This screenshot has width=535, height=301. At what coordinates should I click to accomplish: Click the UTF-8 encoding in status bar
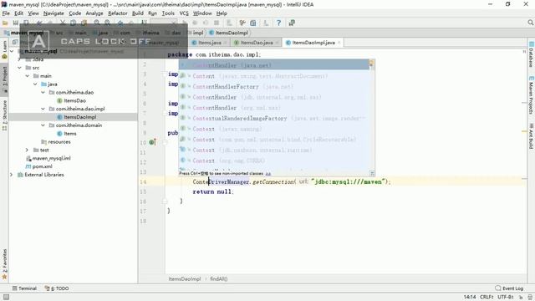click(505, 297)
